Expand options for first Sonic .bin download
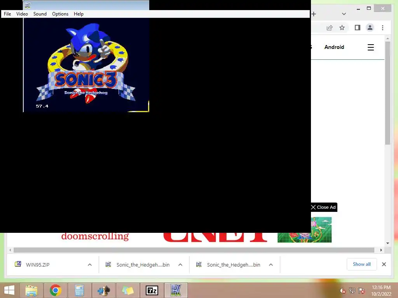 pos(180,265)
